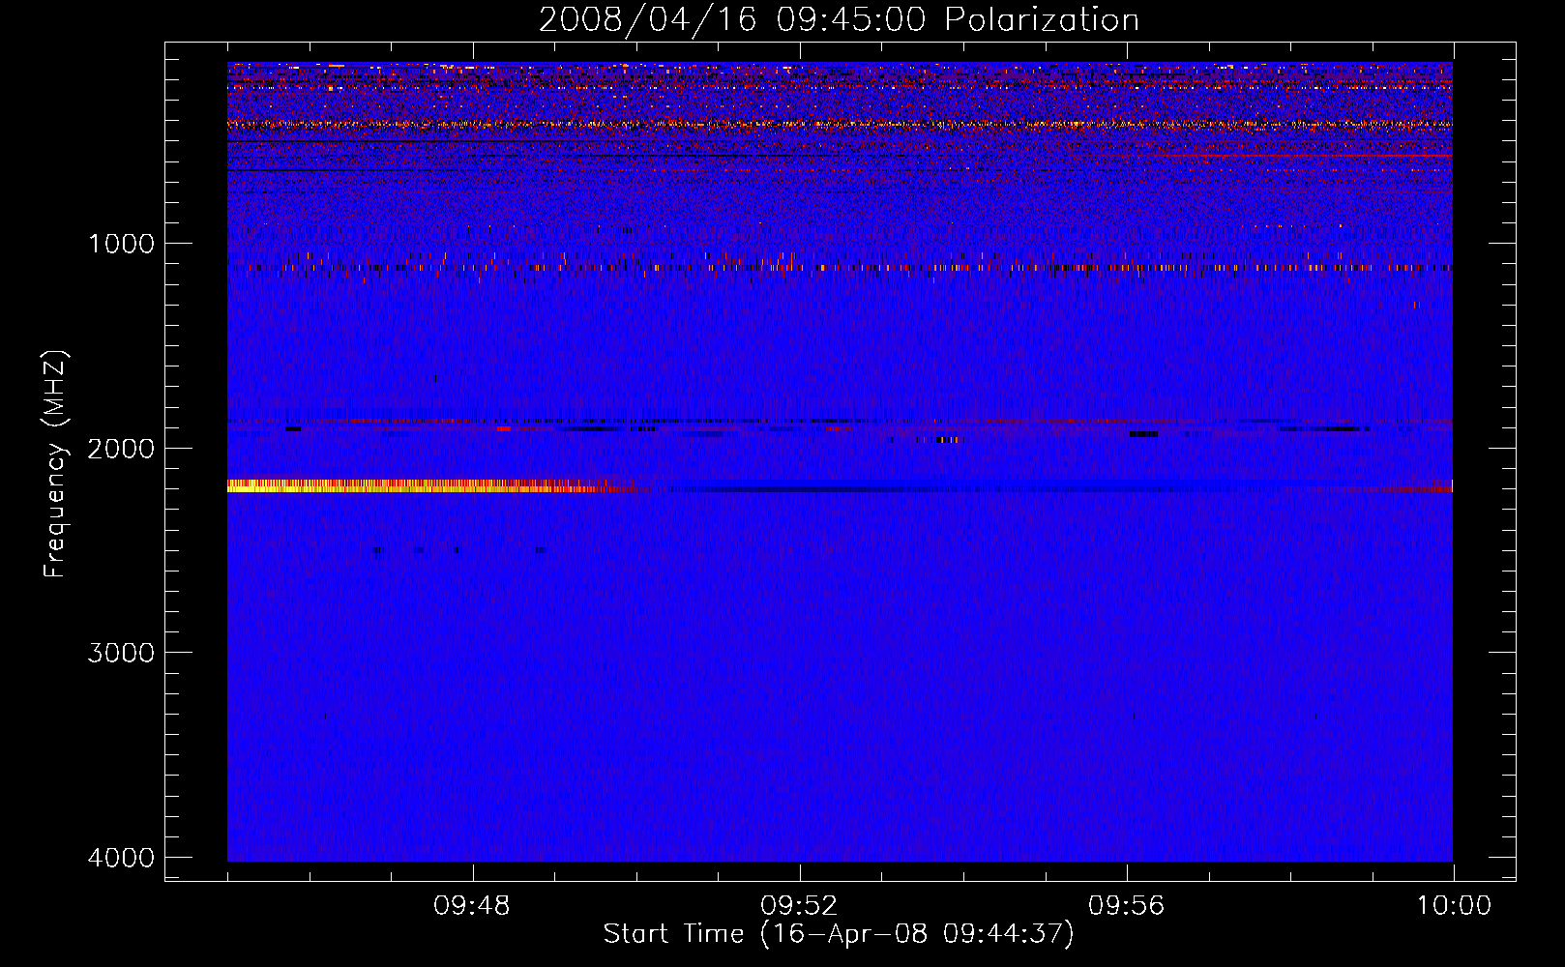
Task: Click the 09:48 time tick label
Action: pos(472,906)
